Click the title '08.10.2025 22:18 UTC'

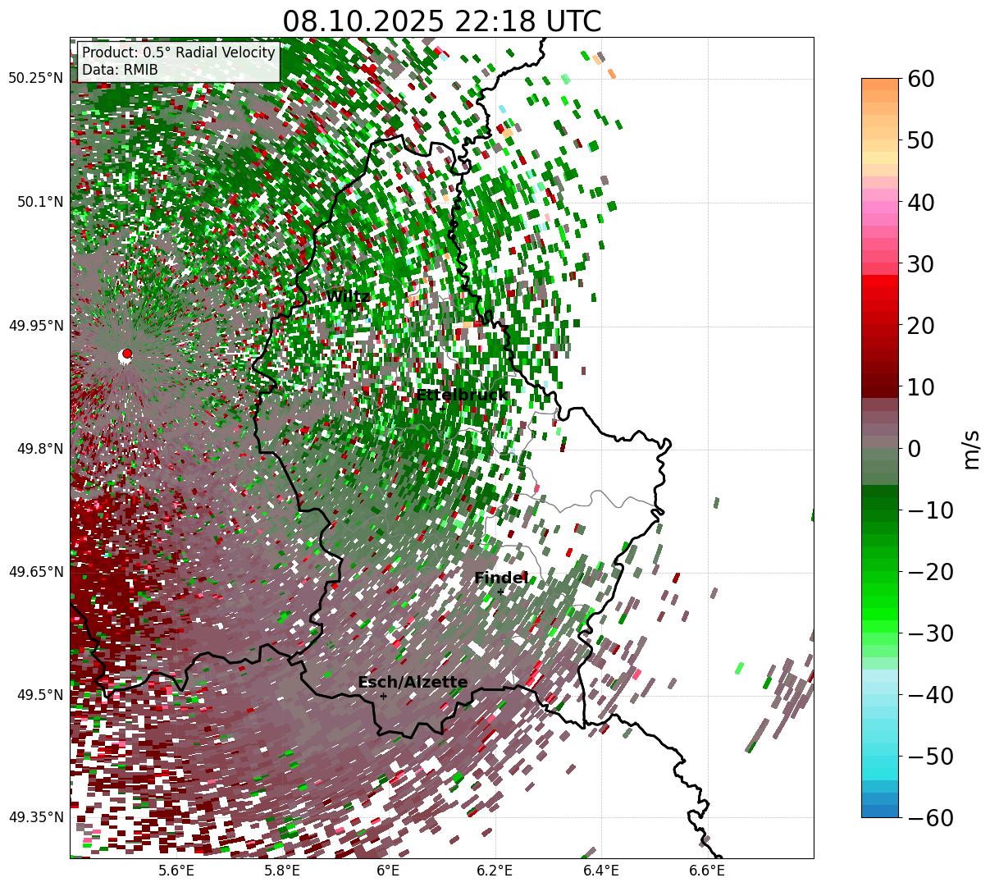coord(441,21)
